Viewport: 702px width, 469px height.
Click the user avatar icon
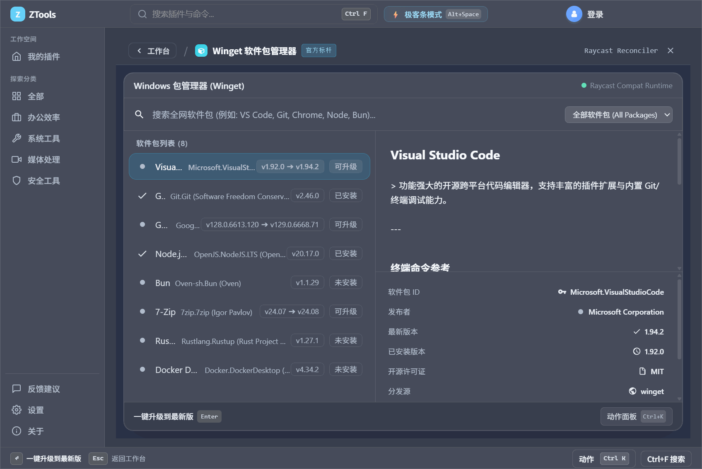(574, 14)
